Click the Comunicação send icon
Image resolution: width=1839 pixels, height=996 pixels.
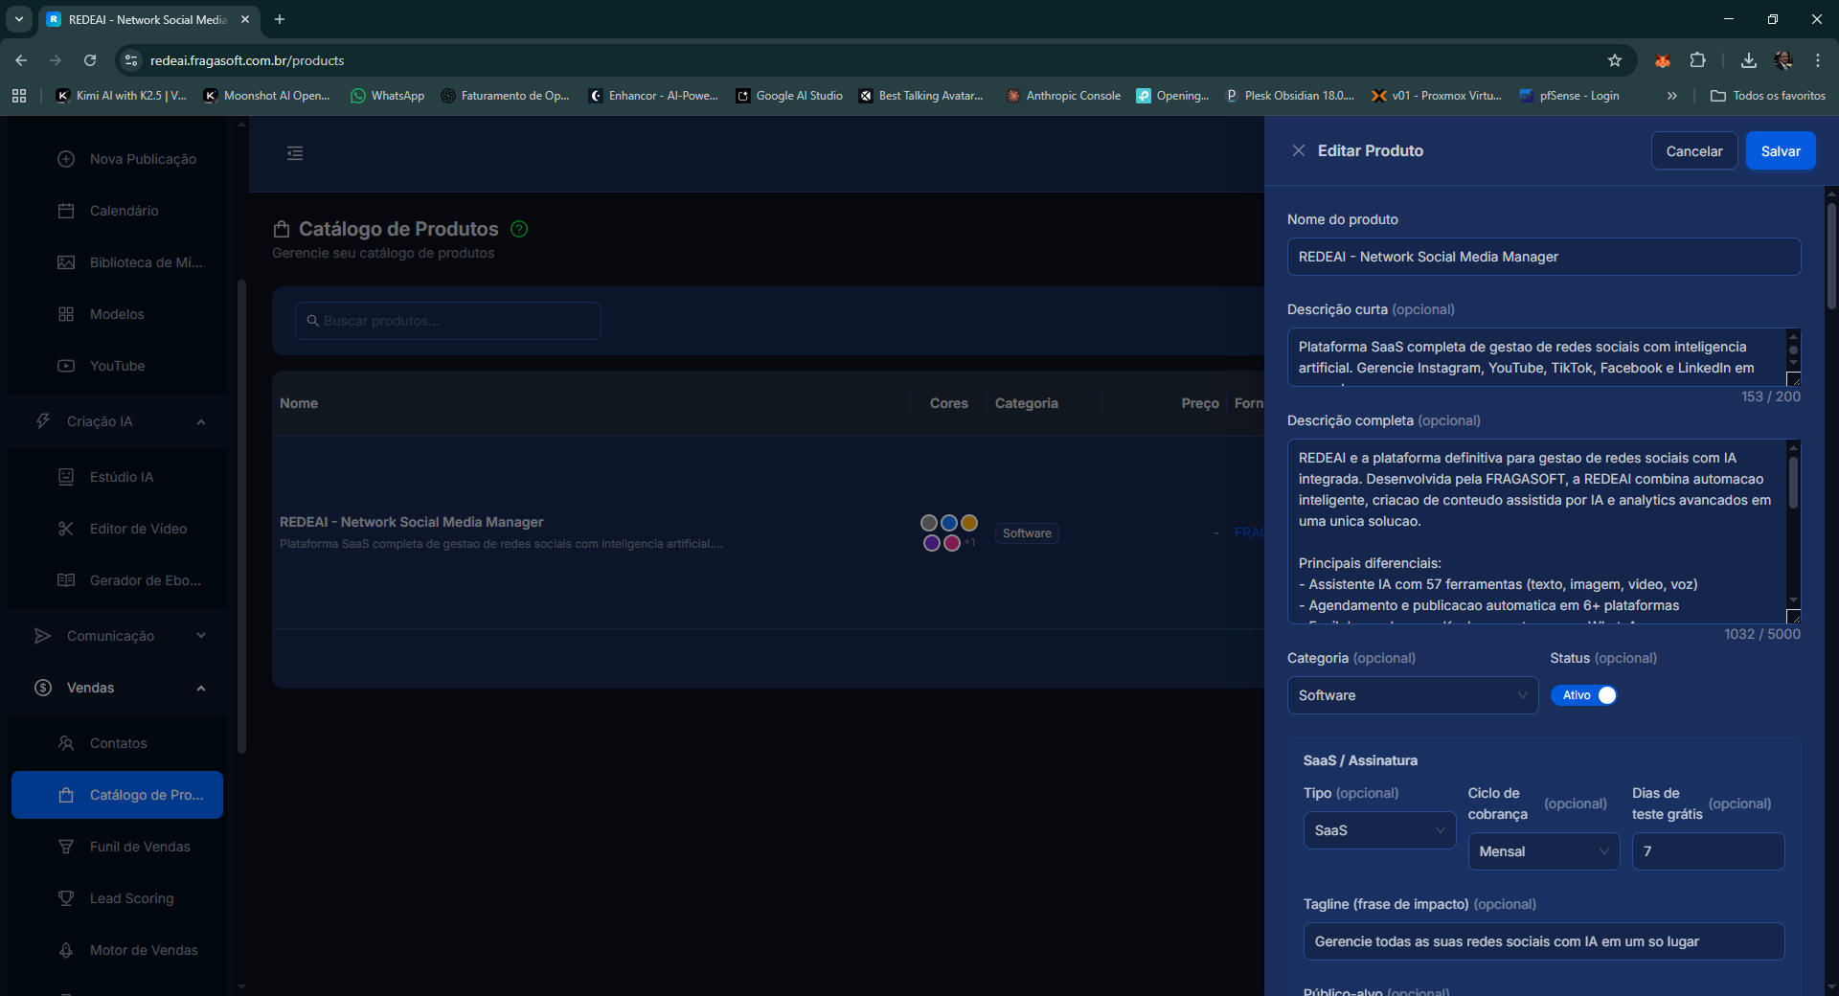point(43,636)
